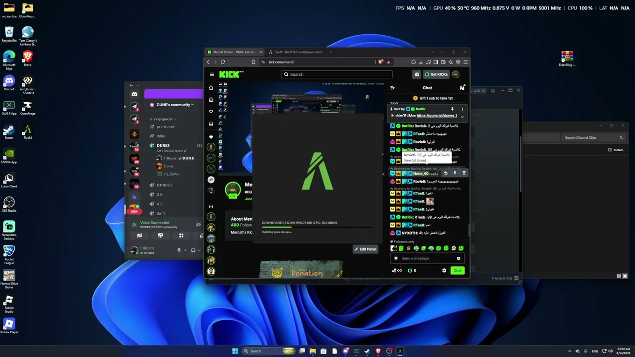Click the Search Discord Clips field
Image resolution: width=635 pixels, height=357 pixels.
point(593,137)
